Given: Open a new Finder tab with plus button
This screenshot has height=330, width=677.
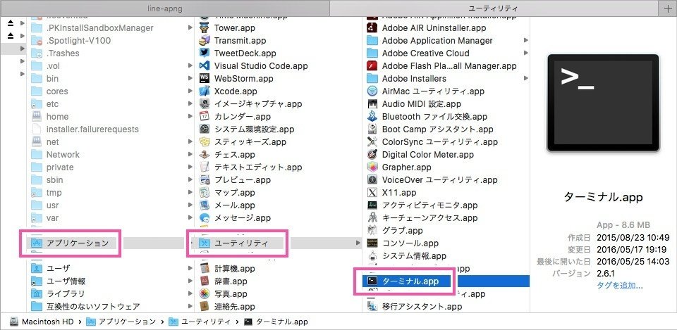Looking at the screenshot, I should click(667, 8).
